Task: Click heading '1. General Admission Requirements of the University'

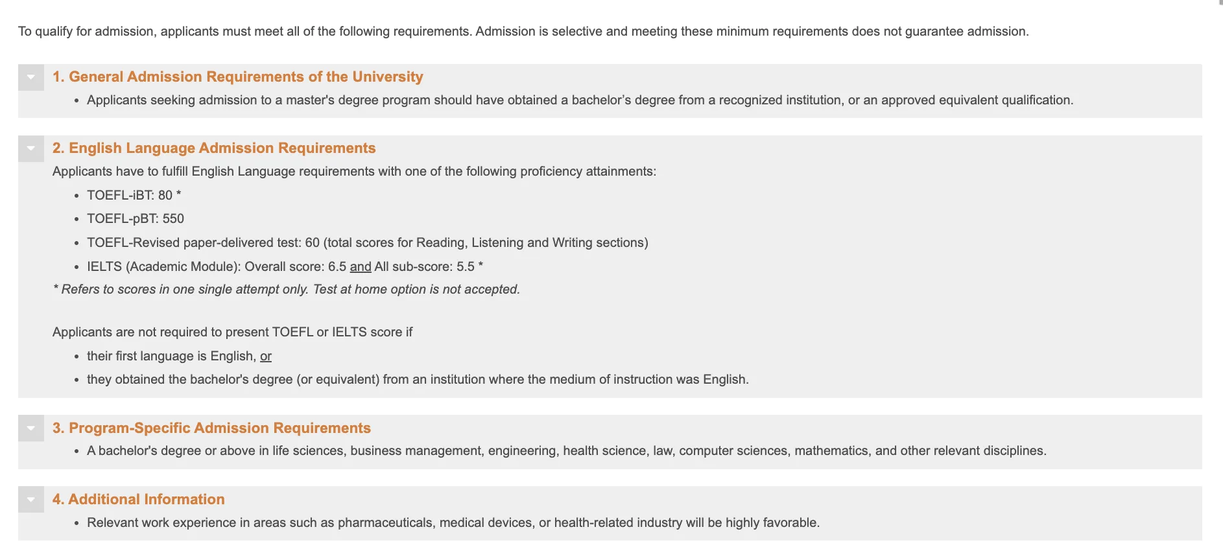Action: (x=237, y=77)
